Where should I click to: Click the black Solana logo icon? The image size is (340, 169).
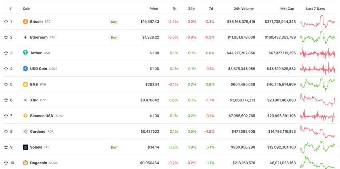pyautogui.click(x=25, y=147)
